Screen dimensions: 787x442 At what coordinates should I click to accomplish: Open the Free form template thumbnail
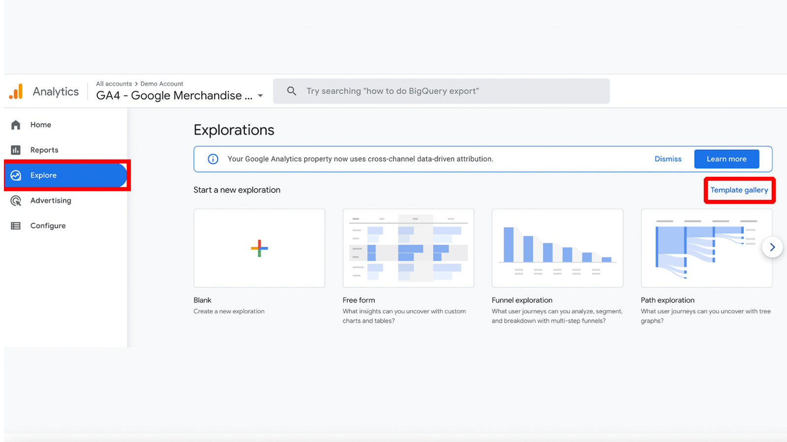point(408,248)
